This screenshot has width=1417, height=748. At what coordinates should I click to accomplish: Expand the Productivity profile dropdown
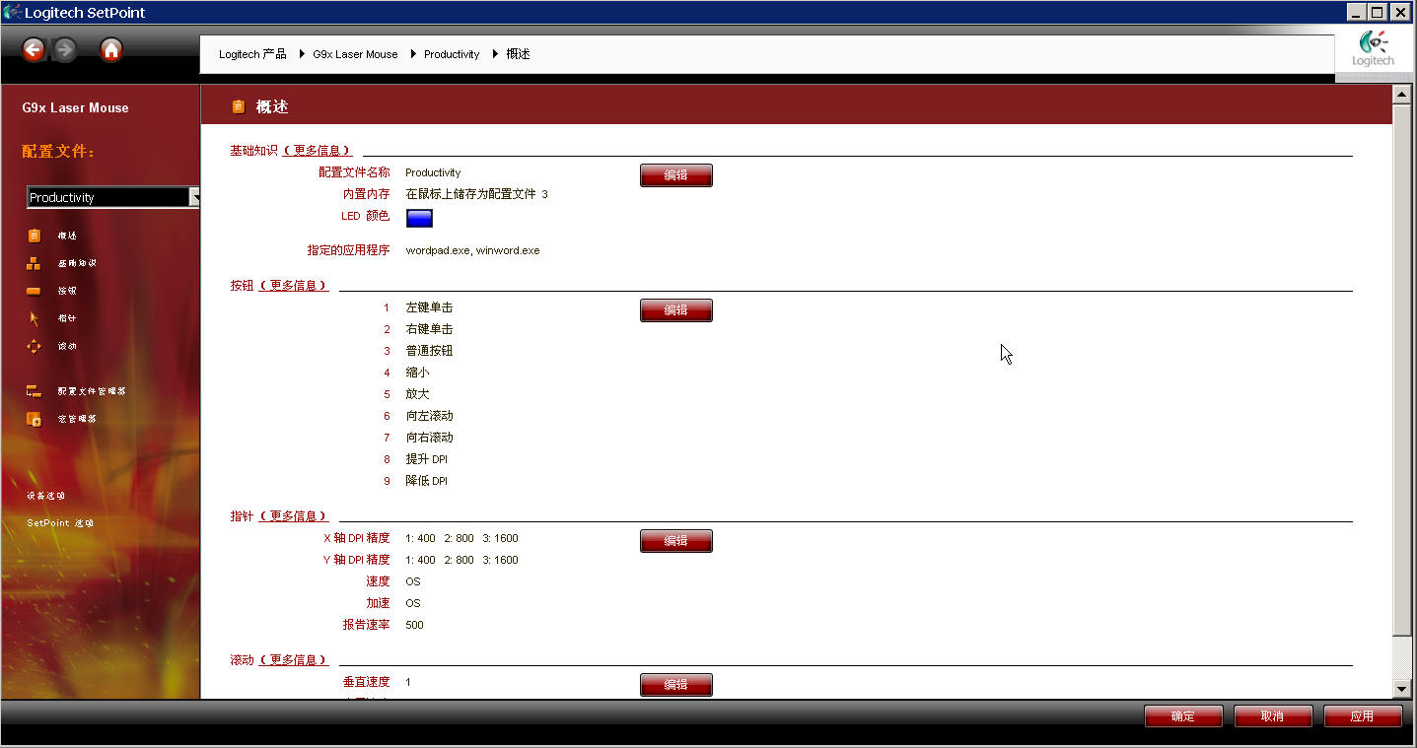point(193,197)
